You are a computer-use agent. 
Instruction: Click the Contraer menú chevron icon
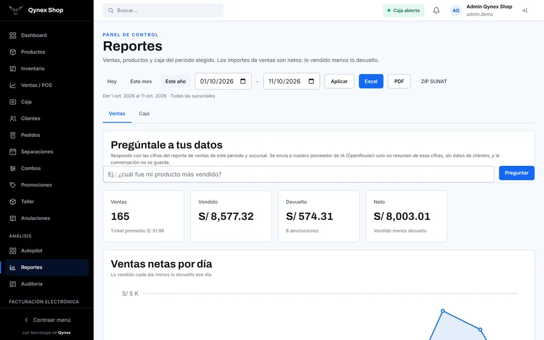[26, 320]
